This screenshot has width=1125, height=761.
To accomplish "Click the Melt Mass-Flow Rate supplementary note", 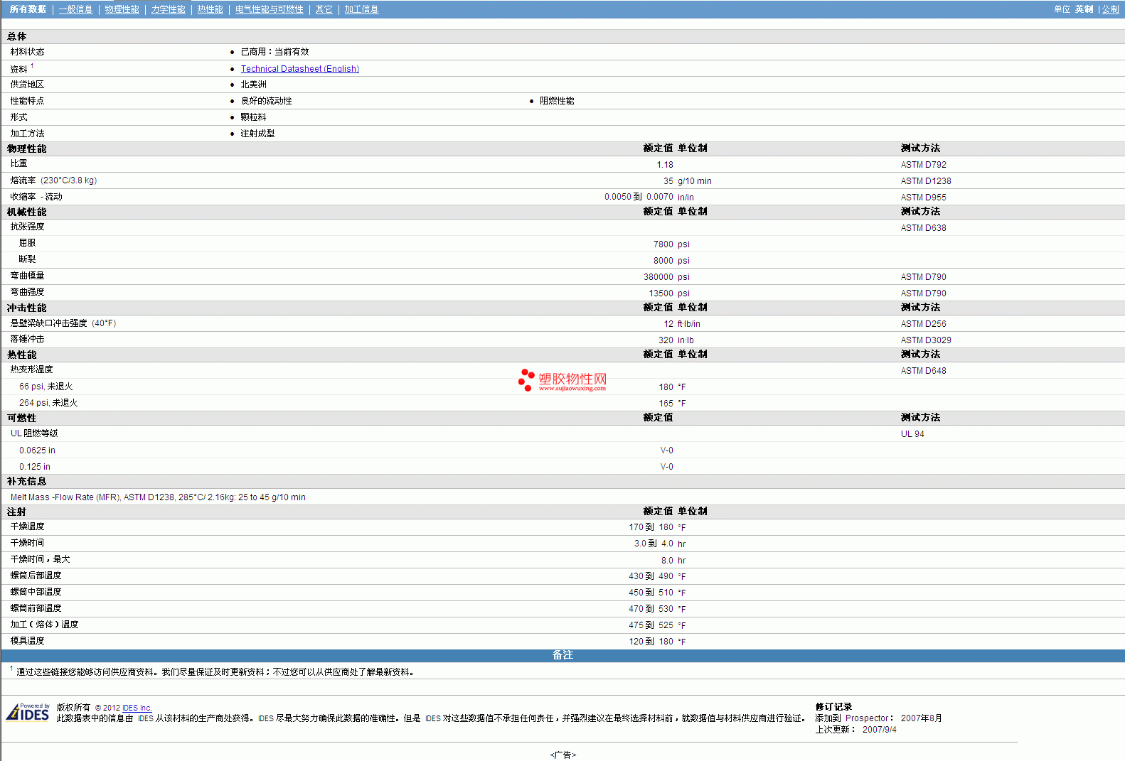I will (158, 497).
